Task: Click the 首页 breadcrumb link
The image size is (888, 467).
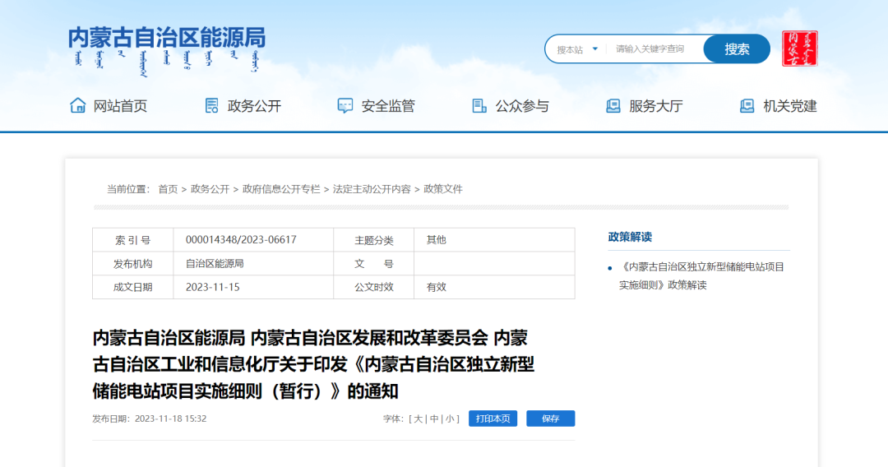Action: [168, 189]
